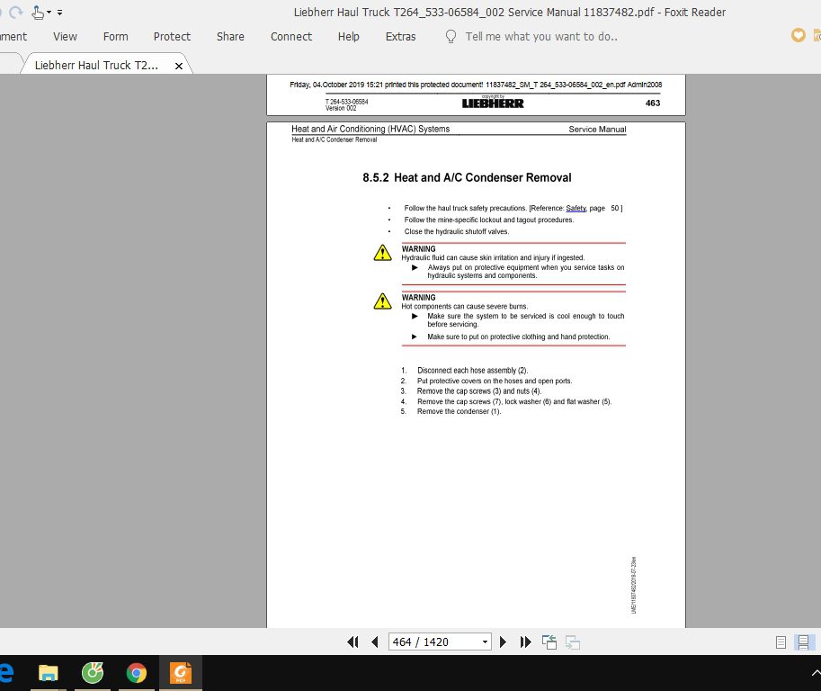Screen dimensions: 821x691
Task: Jump forward using the double-arrow page icon
Action: (525, 642)
